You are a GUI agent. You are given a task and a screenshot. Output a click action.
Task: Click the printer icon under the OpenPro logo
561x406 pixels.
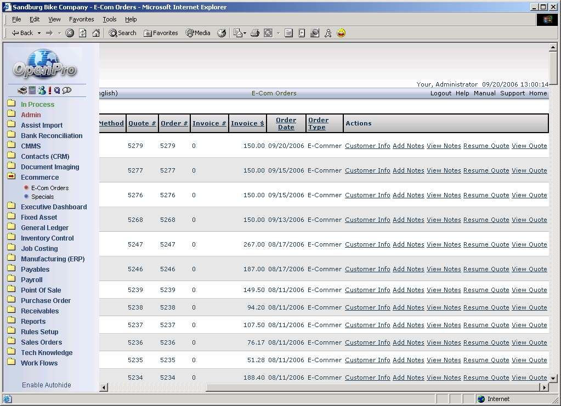coord(22,90)
